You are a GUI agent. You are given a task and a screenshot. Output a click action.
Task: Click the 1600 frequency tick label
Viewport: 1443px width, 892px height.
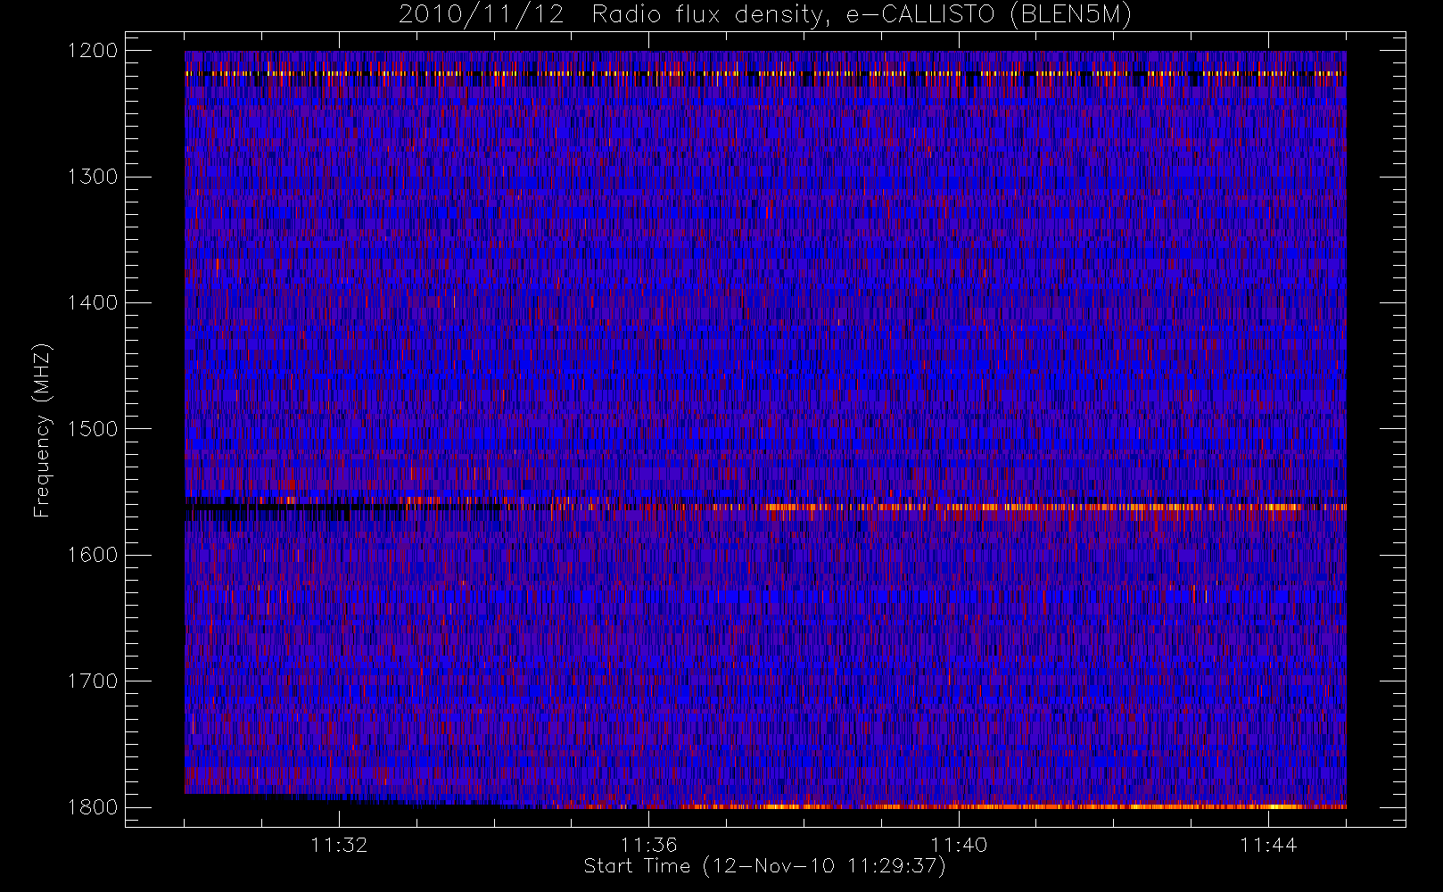tap(93, 555)
